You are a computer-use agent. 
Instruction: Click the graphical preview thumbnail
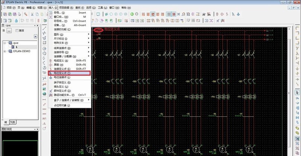(x=20, y=144)
